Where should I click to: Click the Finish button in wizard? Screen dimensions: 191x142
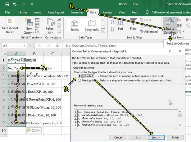(175, 137)
